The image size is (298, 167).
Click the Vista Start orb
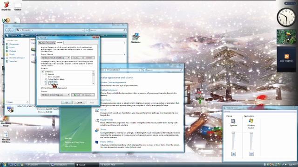coord(4,164)
